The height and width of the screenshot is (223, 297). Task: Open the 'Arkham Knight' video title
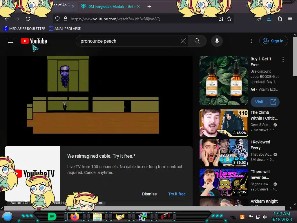(264, 201)
